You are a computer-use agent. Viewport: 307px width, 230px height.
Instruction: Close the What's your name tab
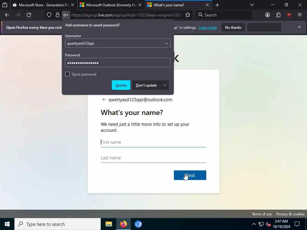coord(207,5)
